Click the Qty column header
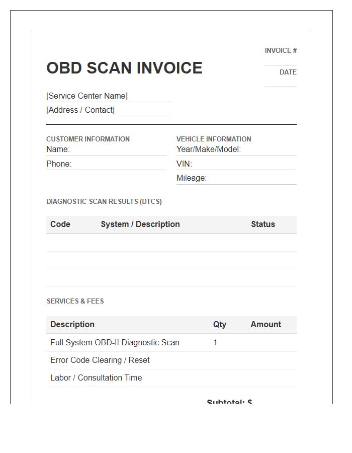Viewport: 352px width, 453px height. [x=220, y=325]
